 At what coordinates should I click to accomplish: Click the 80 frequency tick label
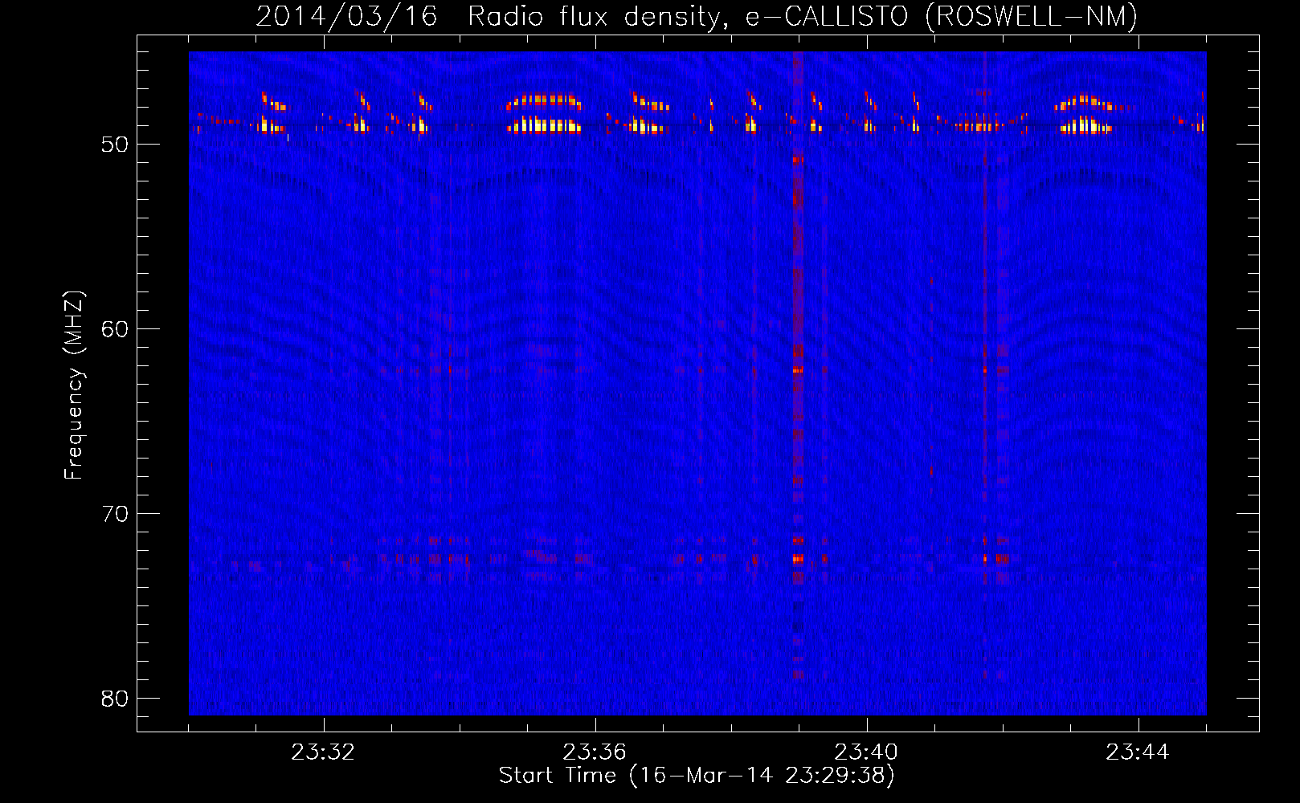(115, 699)
